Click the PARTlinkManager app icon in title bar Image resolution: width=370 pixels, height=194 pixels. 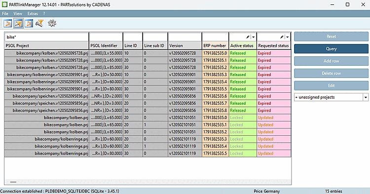pos(4,4)
